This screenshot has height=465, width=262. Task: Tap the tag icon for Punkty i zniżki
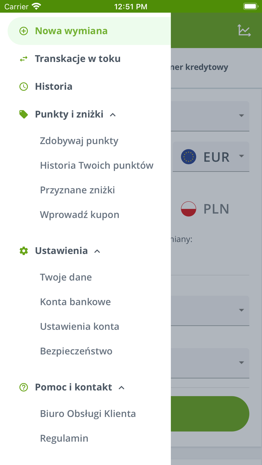[x=24, y=114]
